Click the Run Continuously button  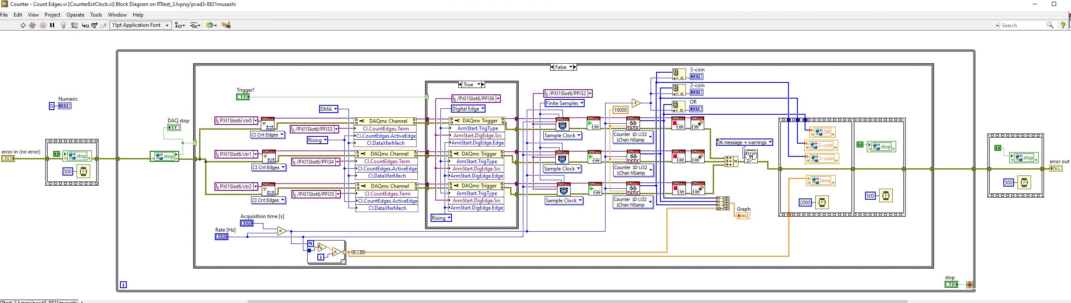(x=32, y=25)
